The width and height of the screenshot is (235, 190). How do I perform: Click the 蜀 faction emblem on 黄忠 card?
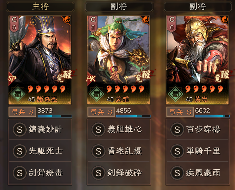175,94
